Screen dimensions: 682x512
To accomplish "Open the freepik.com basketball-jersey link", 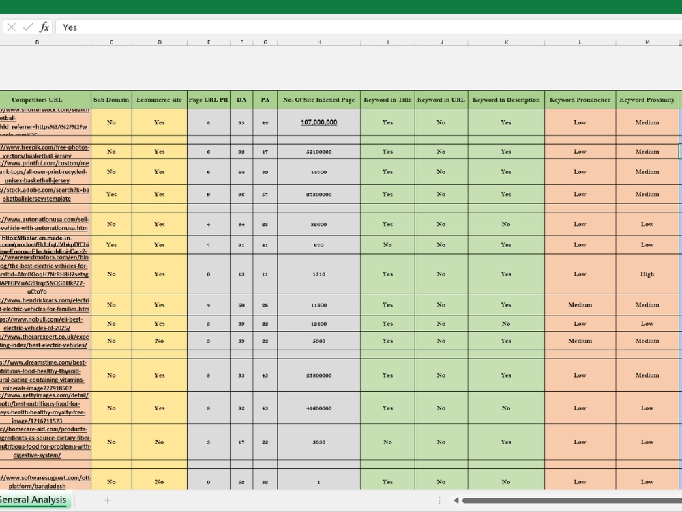I will 44,152.
